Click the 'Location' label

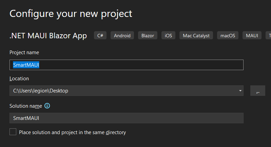[19, 79]
